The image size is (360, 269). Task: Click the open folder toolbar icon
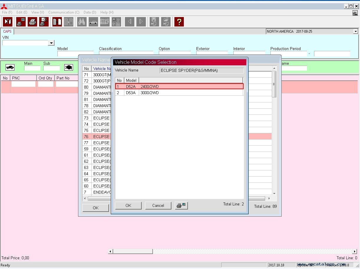(x=166, y=22)
